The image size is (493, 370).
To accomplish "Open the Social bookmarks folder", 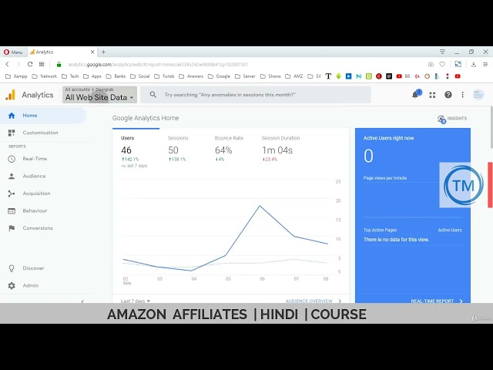I will 139,76.
